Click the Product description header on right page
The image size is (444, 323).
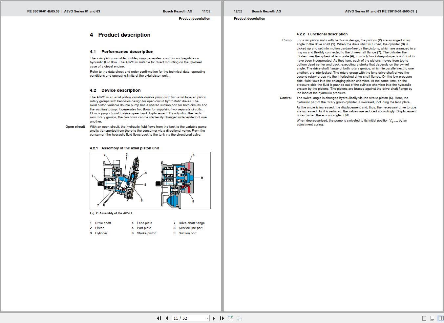[249, 19]
